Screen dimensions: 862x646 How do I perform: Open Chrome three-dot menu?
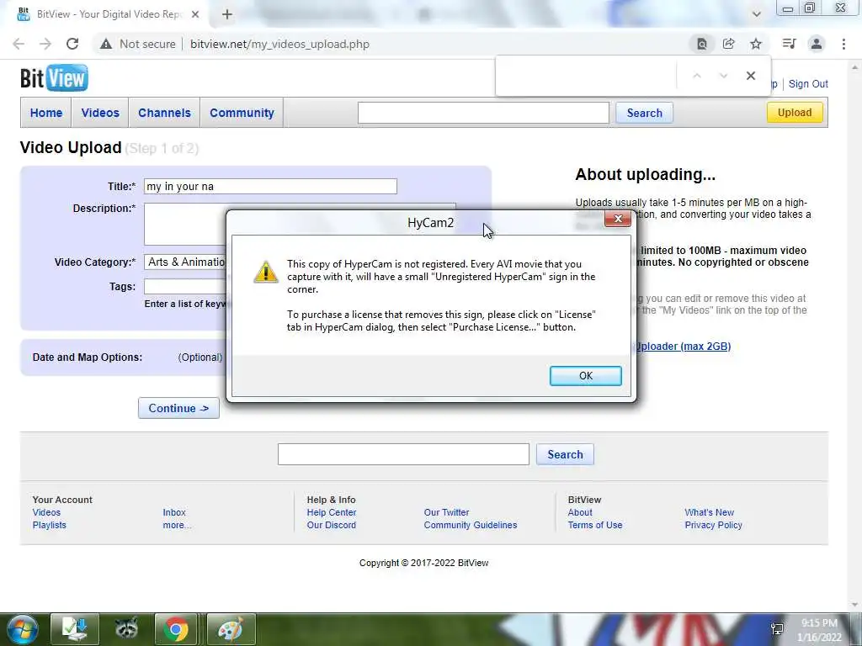click(843, 44)
